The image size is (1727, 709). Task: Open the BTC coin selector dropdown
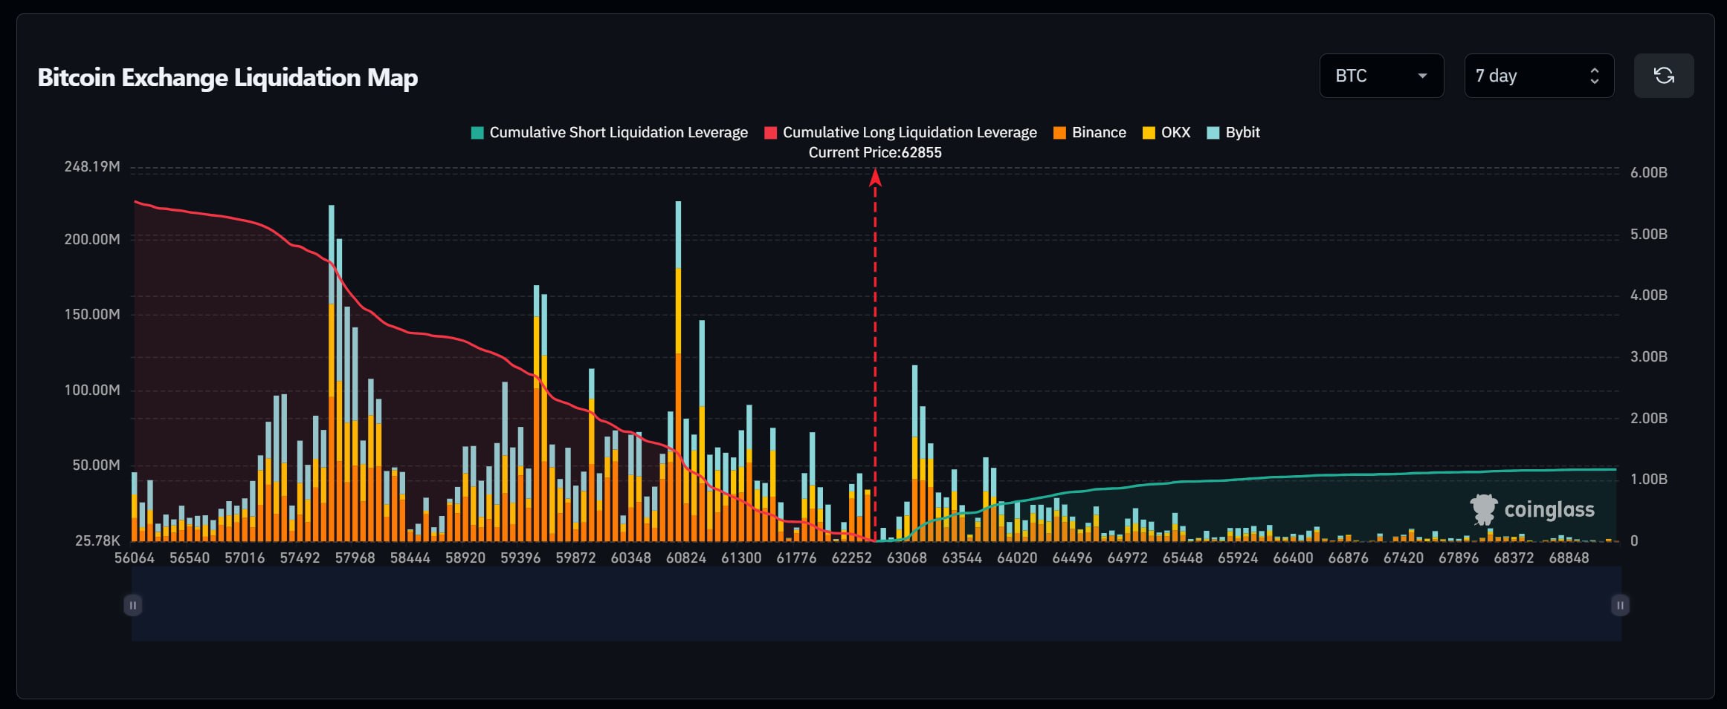pyautogui.click(x=1381, y=76)
